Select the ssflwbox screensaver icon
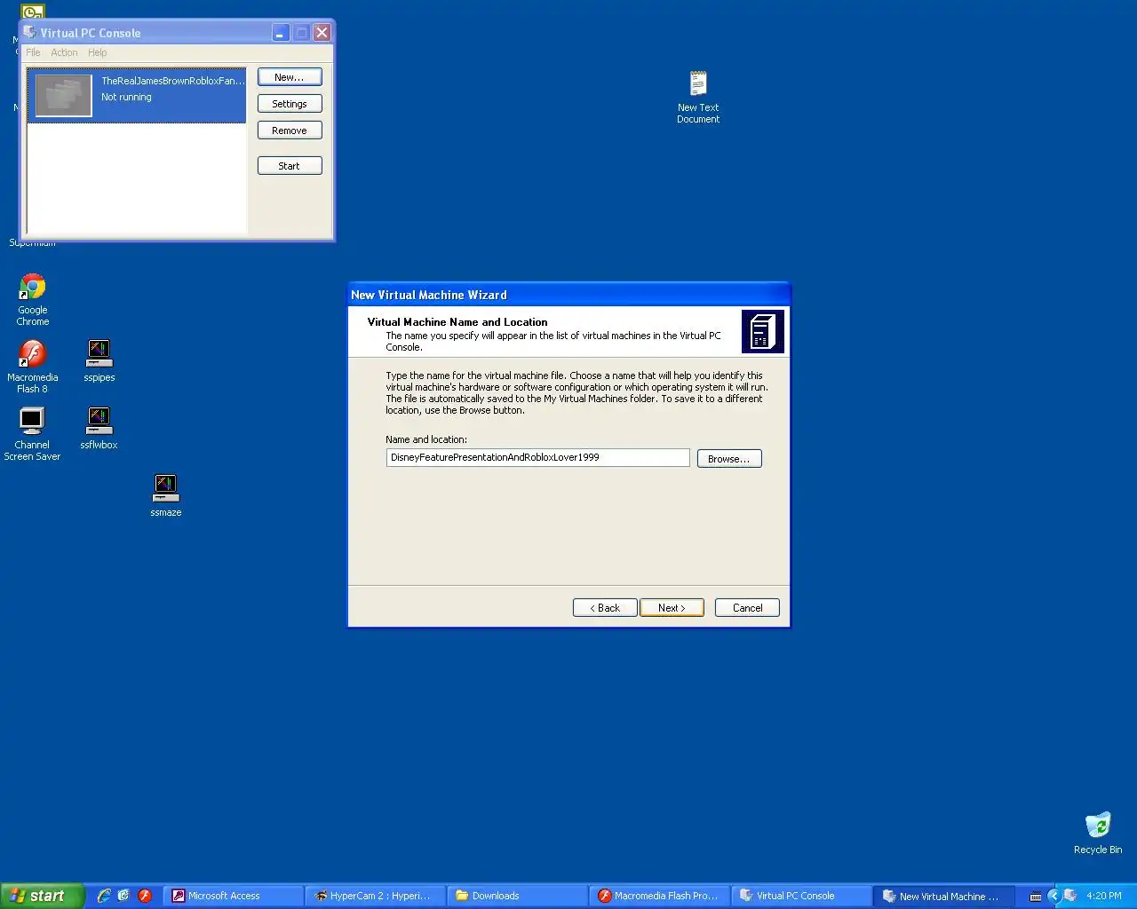The image size is (1137, 909). 99,428
